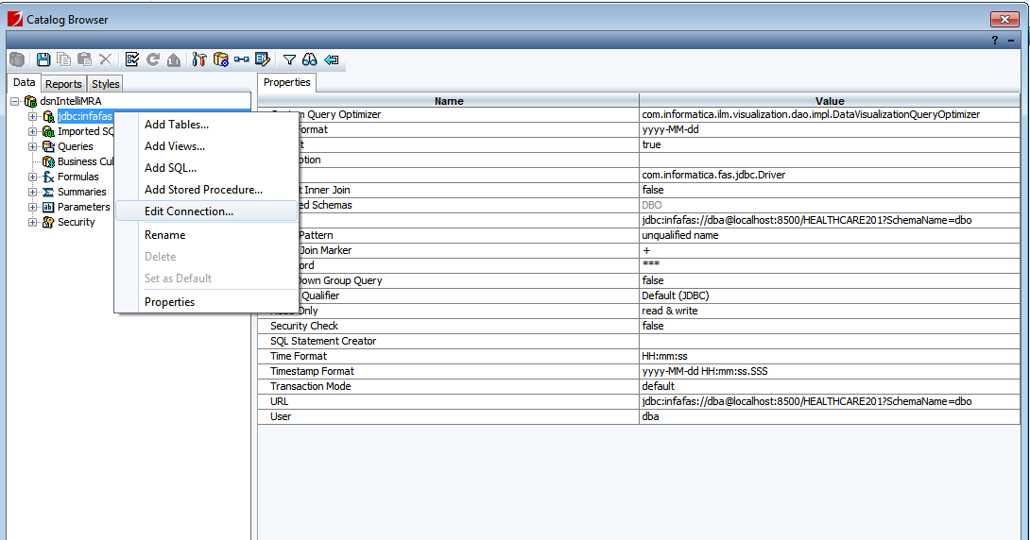Viewport: 1030px width, 540px height.
Task: Click the hammer and wrench tools icon
Action: (x=199, y=59)
